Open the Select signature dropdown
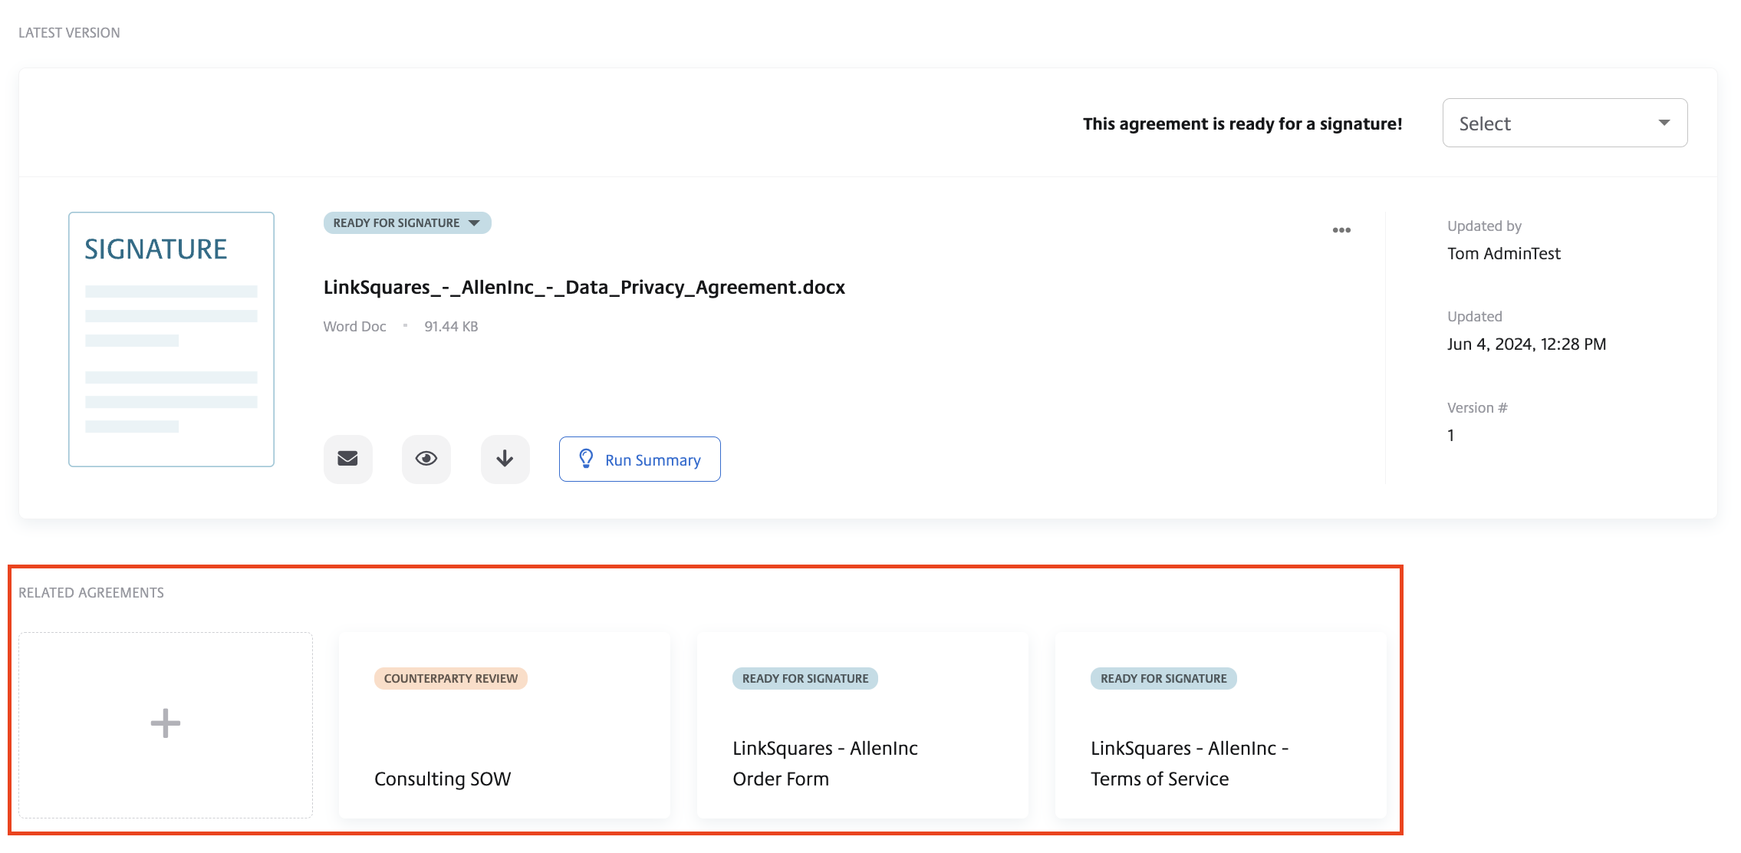 pos(1565,123)
